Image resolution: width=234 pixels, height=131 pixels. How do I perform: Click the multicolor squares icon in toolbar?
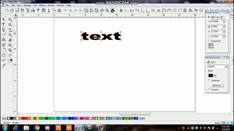tap(113, 11)
